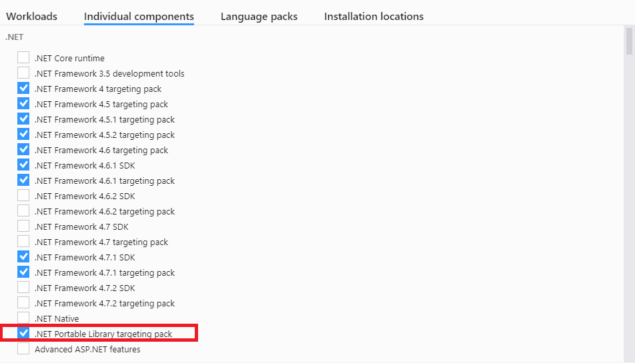Uncheck .NET Portable Library targeting pack
This screenshot has height=363, width=635.
(23, 333)
